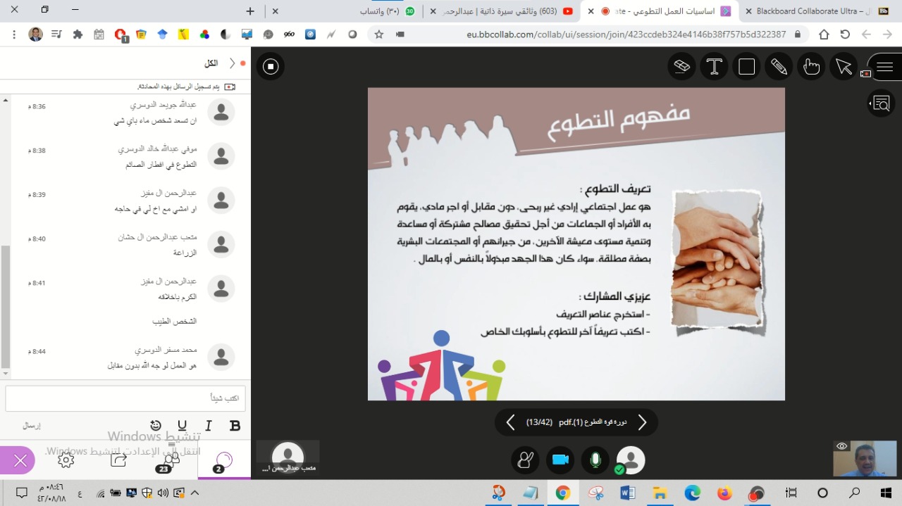Choose the Shapes rectangle tool
902x506 pixels.
(x=746, y=67)
